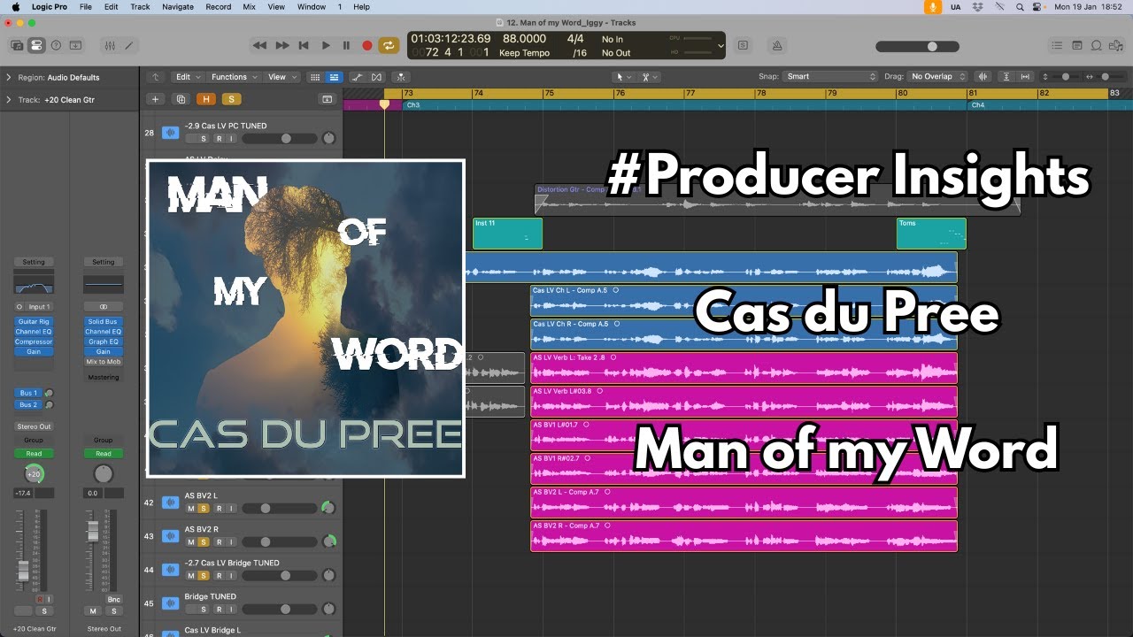
Task: Open the Snap Smart dropdown
Action: coord(830,77)
